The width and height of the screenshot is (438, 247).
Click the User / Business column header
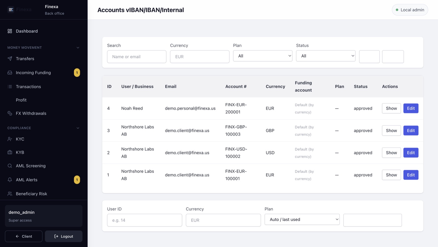pyautogui.click(x=137, y=87)
